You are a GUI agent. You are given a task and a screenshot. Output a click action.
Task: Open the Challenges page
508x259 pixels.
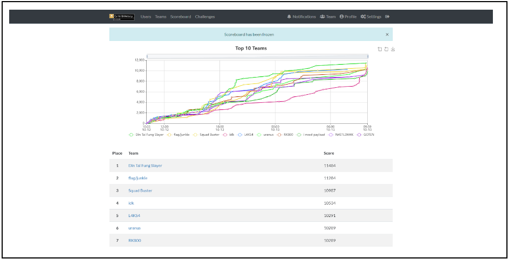pyautogui.click(x=205, y=17)
